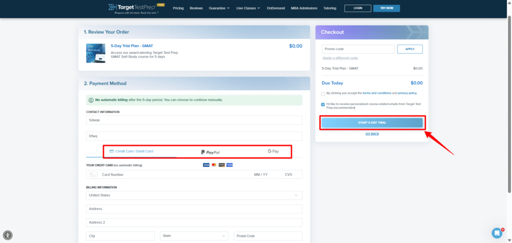Screen dimensions: 512x243
Task: Expand the Live Classes menu
Action: coord(248,8)
